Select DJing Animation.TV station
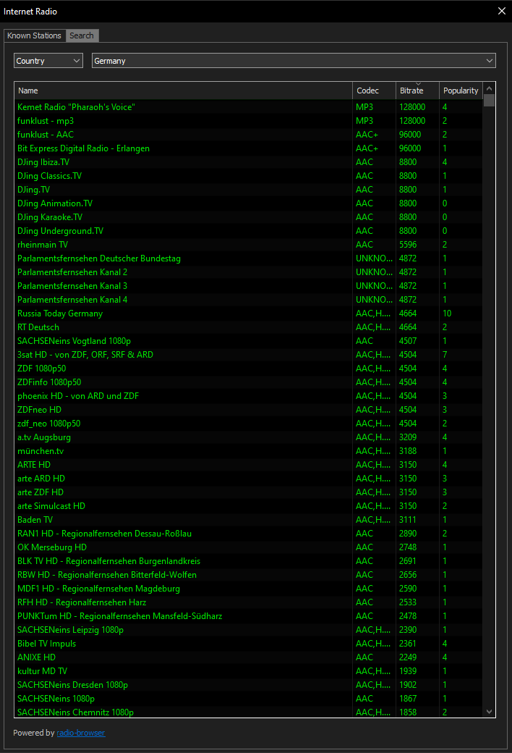Screen dimensions: 512x753 tap(248, 203)
